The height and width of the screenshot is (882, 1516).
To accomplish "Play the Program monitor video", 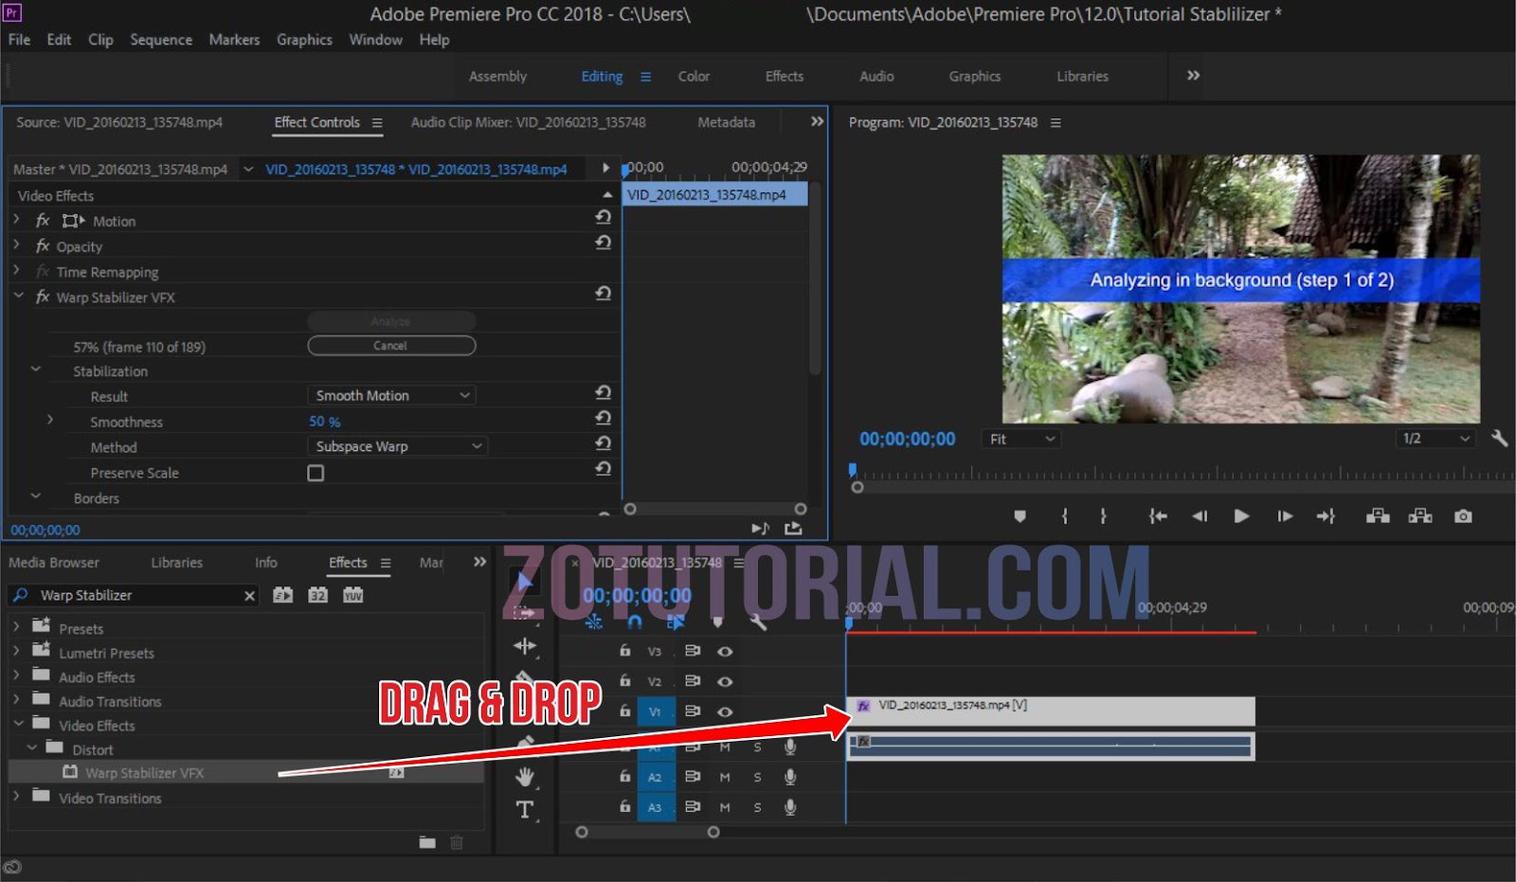I will (1241, 516).
